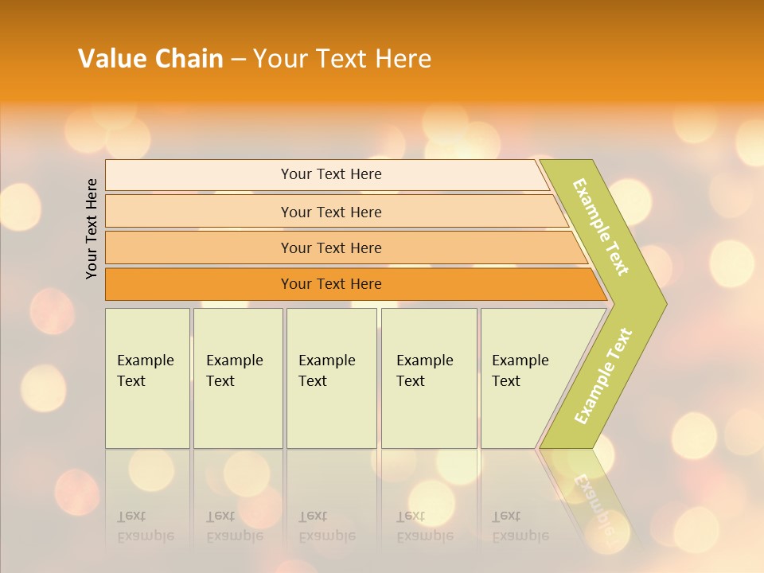Click the second "Example Text" green box
Viewport: 764px width, 573px height.
[237, 371]
